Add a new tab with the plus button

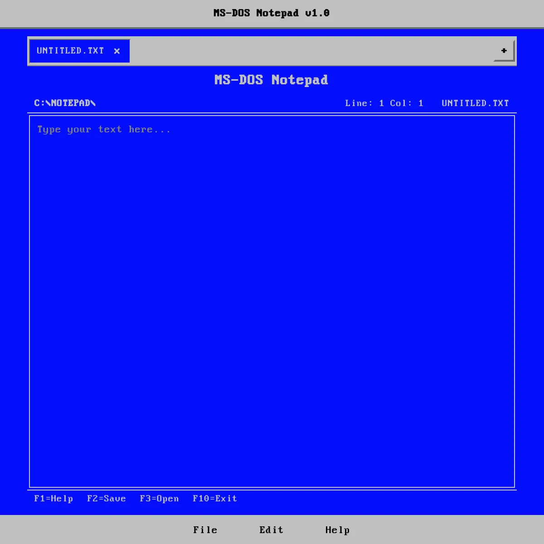click(x=504, y=51)
